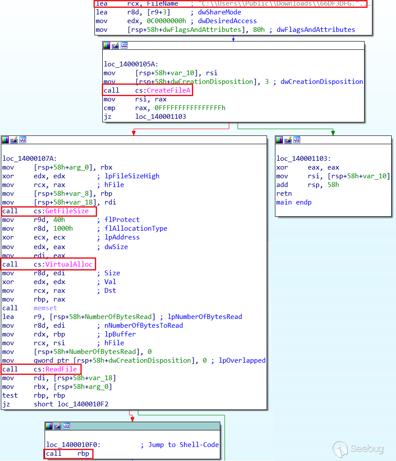The image size is (396, 461).
Task: Click the CreateFileA function call
Action: (x=168, y=90)
